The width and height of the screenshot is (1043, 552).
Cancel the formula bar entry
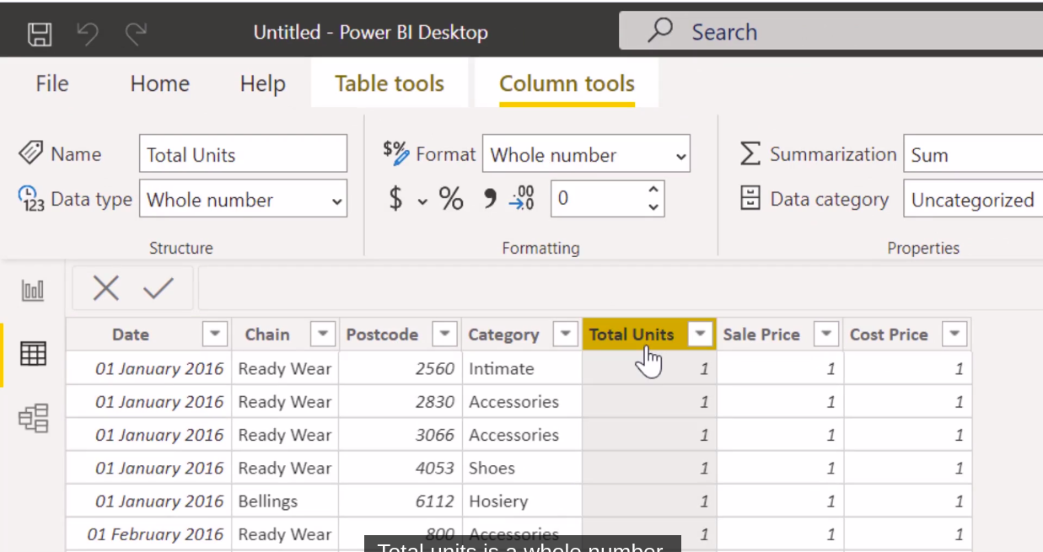point(105,288)
